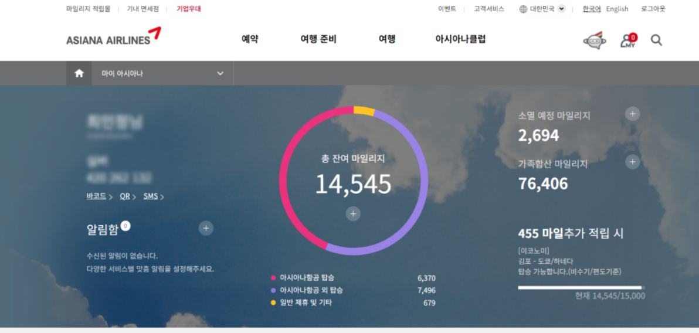Go to 기내 면세점 link
Screen dimensions: 699x333
coord(142,9)
